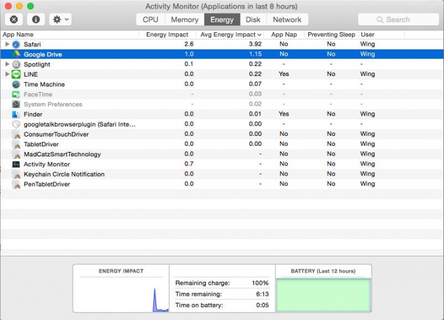Switch to the Memory tab
The height and width of the screenshot is (320, 444).
point(184,20)
